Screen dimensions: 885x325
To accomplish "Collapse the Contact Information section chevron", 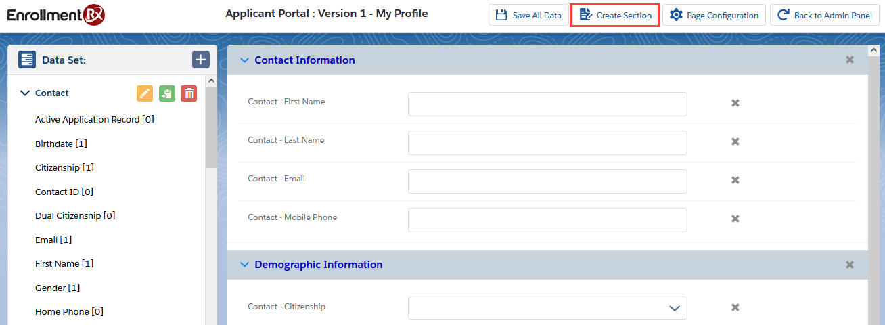I will (x=244, y=60).
